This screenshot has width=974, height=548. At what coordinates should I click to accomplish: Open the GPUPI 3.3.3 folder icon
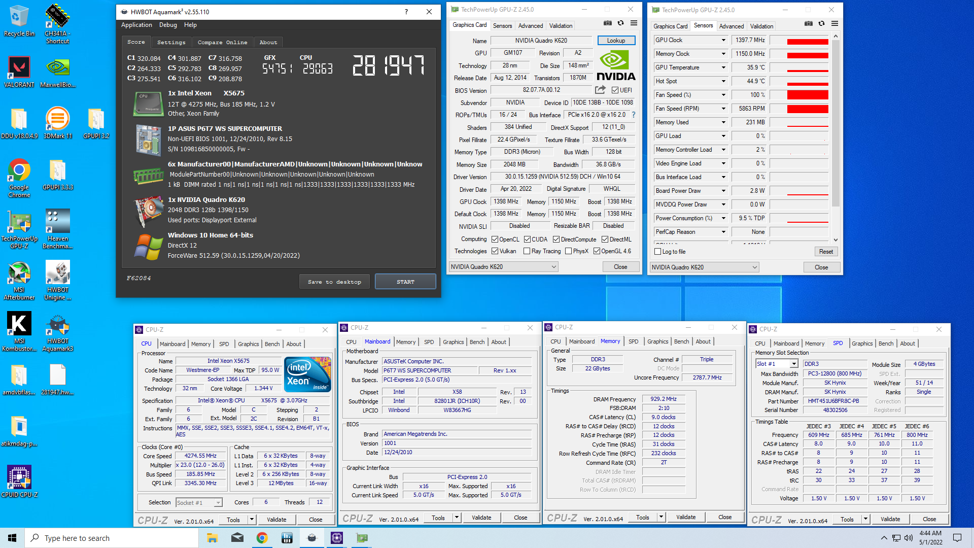click(x=57, y=175)
